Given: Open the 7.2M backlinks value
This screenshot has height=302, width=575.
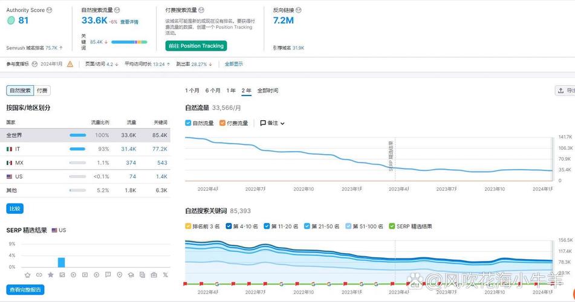Looking at the screenshot, I should click(283, 21).
